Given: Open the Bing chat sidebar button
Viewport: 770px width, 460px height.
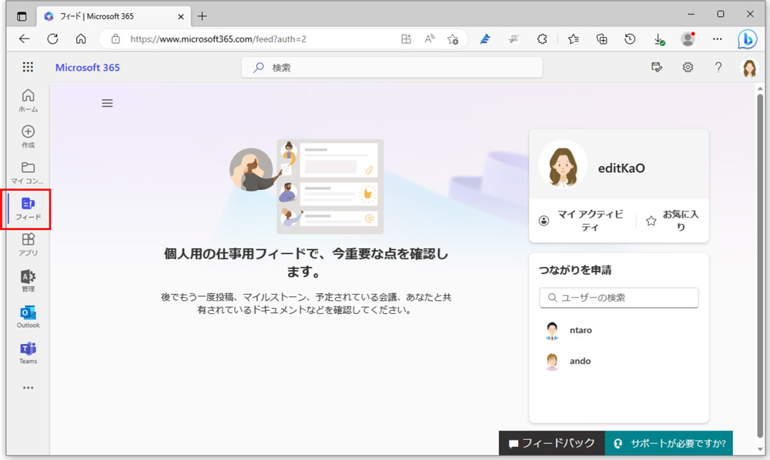Looking at the screenshot, I should tap(748, 39).
